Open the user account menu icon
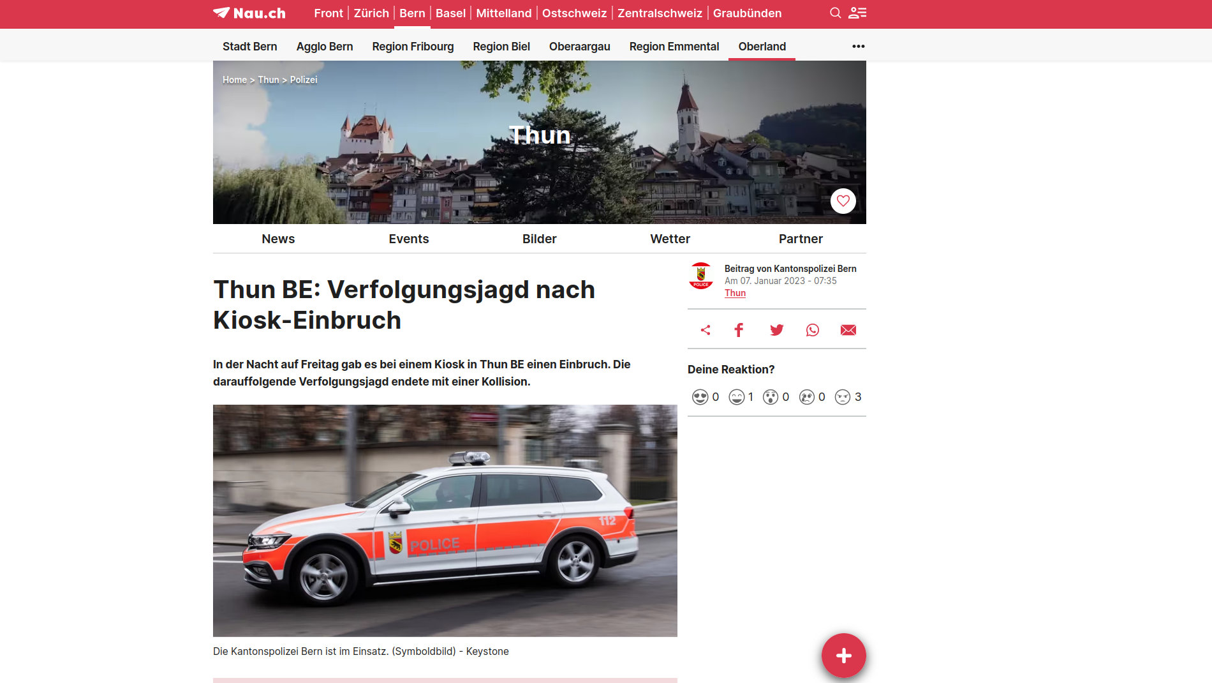Screen dimensions: 1212x683 [857, 13]
